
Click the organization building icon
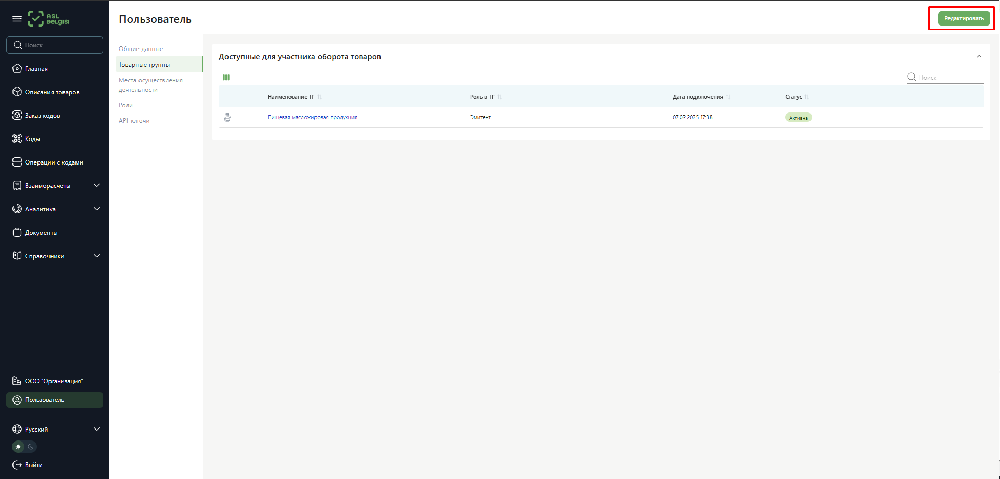[17, 381]
